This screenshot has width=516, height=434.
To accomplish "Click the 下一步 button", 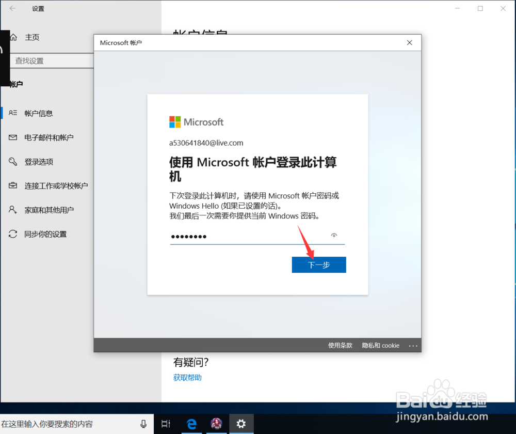I will point(318,265).
